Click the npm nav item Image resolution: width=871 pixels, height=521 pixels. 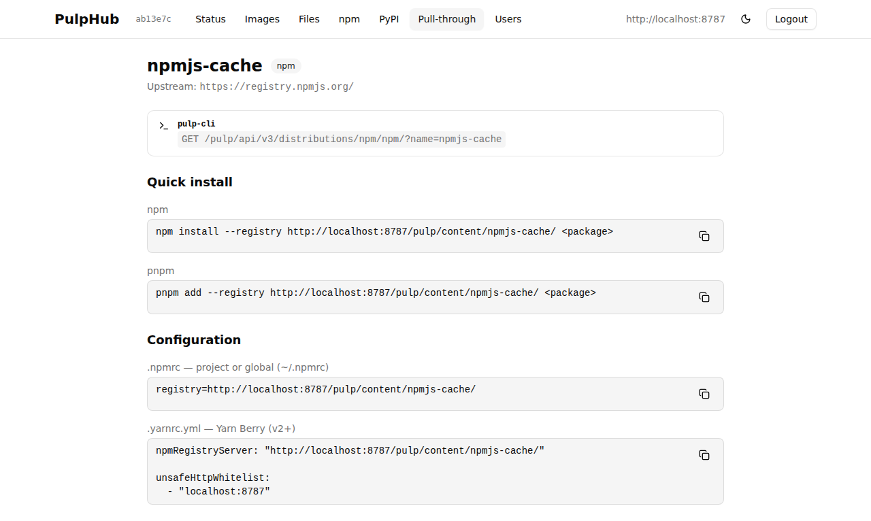point(349,19)
